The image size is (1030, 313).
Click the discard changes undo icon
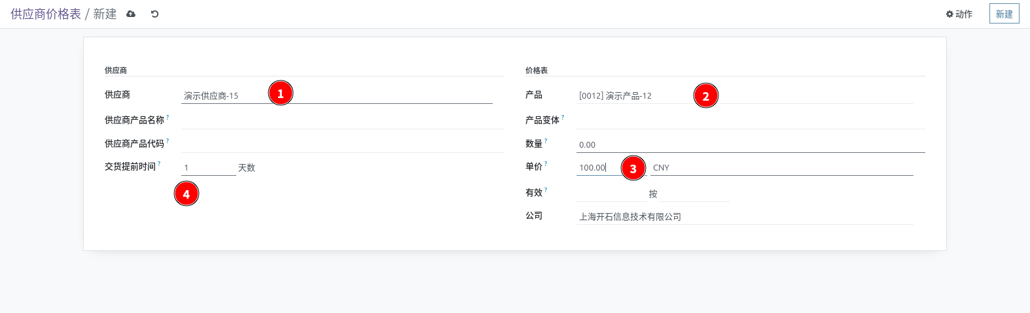click(154, 14)
